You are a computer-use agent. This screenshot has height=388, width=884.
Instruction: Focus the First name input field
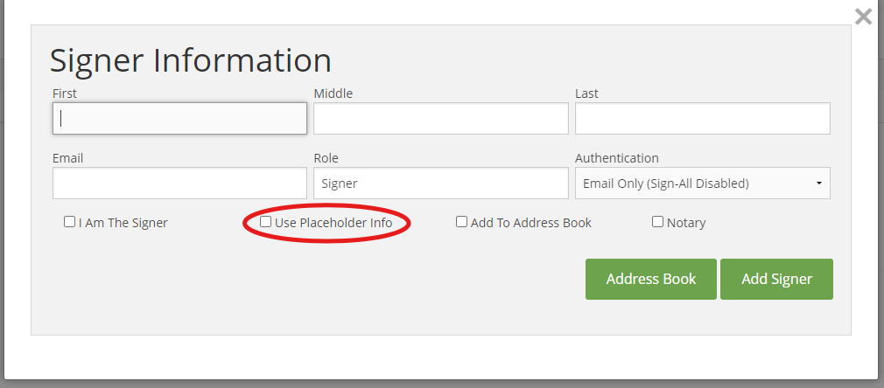tap(179, 118)
